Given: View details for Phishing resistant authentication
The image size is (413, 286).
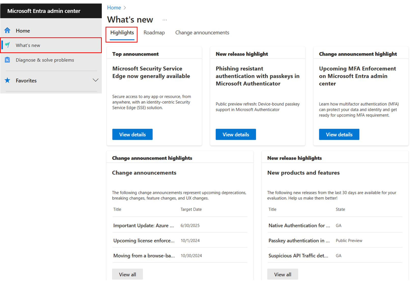Looking at the screenshot, I should click(x=236, y=134).
